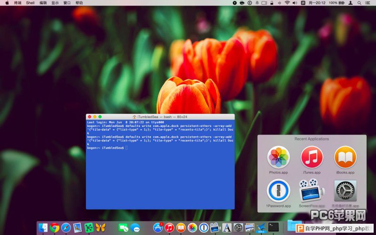Screen dimensions: 376x235
Task: Open the user account menu icon
Action: (350, 3)
